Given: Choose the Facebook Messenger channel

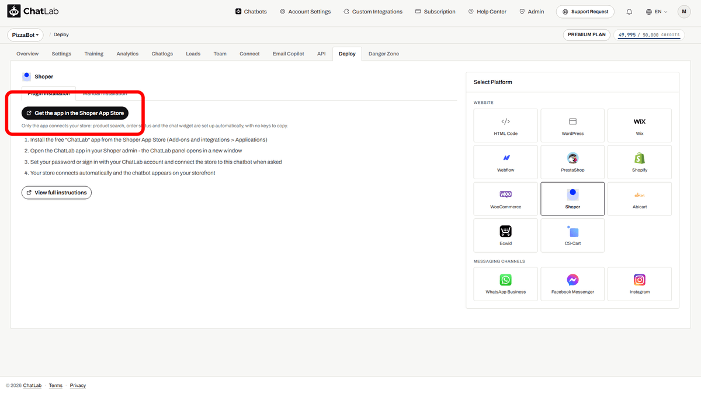Looking at the screenshot, I should (572, 284).
